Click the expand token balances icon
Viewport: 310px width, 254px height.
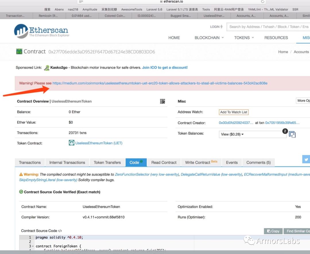pos(292,134)
